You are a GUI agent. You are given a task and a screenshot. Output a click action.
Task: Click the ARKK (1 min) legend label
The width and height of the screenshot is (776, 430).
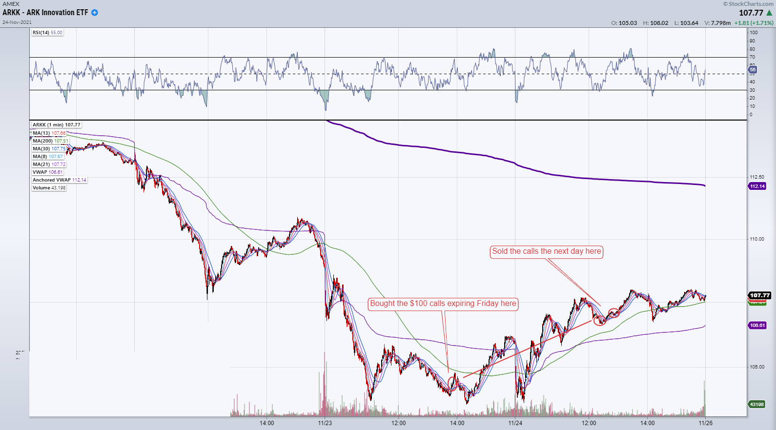click(56, 125)
